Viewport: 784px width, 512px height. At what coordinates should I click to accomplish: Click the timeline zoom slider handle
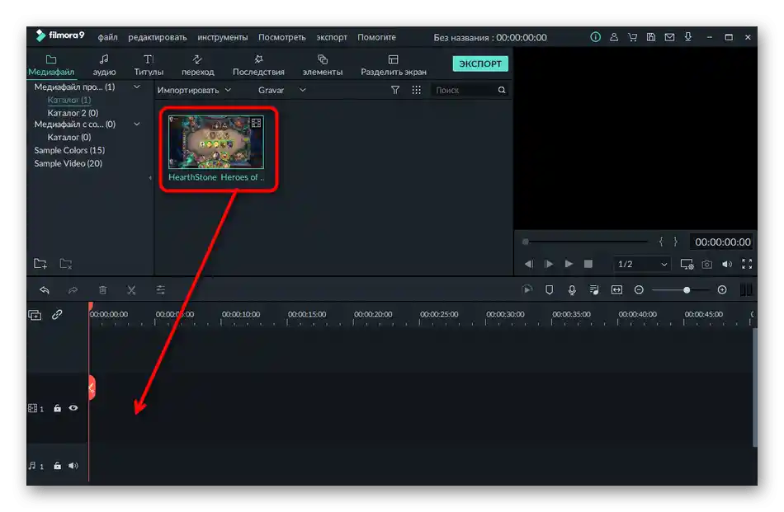[x=687, y=289]
